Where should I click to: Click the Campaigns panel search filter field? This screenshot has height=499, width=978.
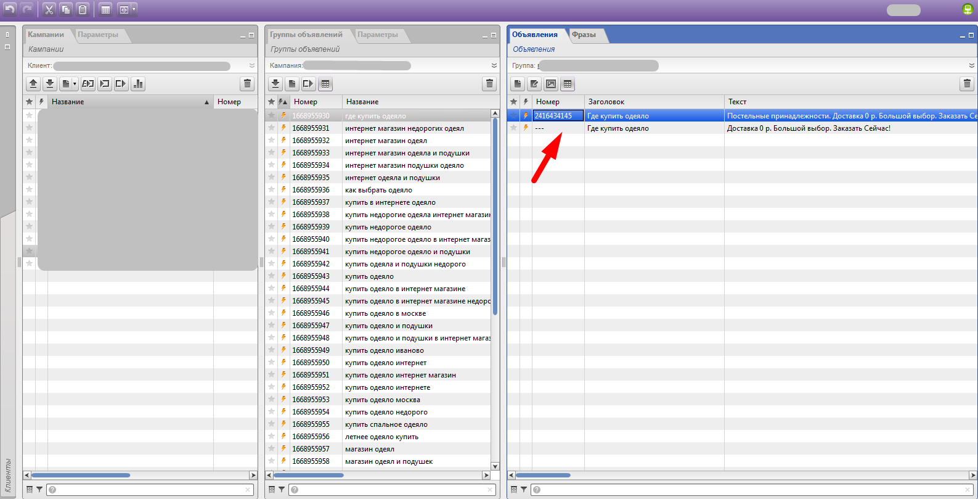coord(150,490)
